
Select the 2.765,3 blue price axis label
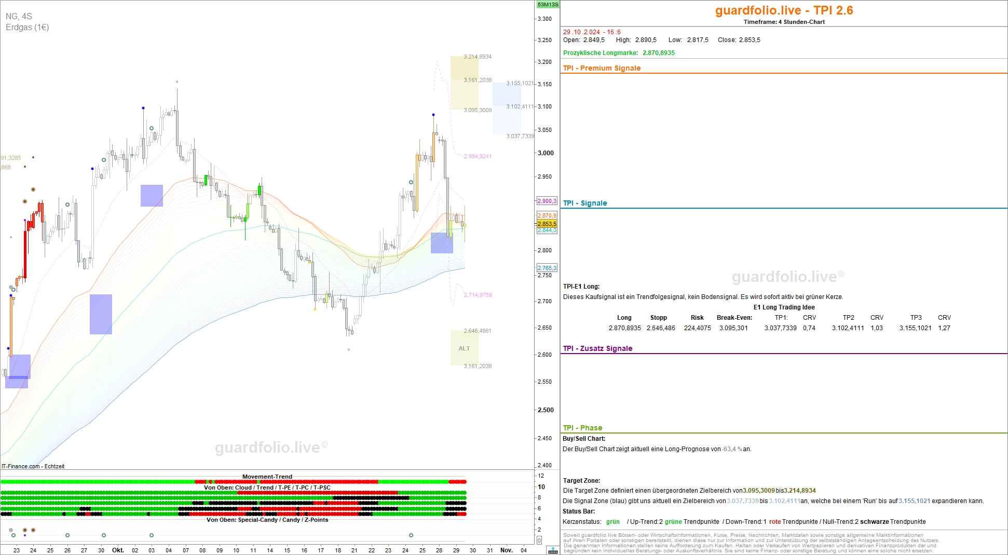coord(547,268)
